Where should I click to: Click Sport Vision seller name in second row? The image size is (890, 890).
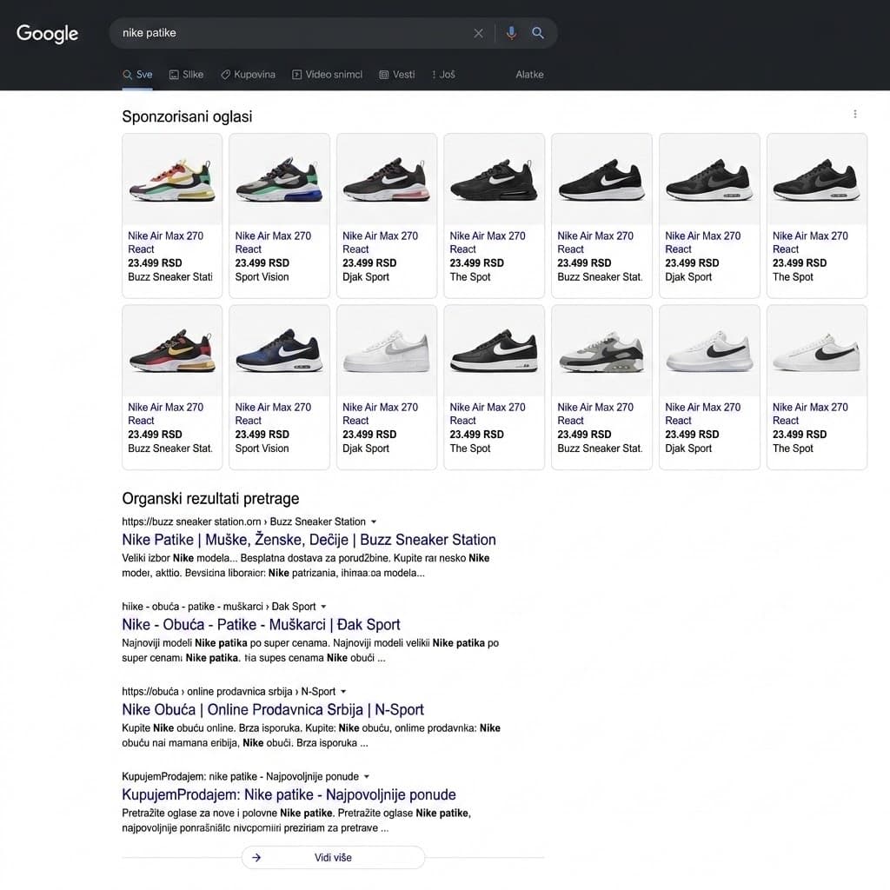click(x=262, y=448)
